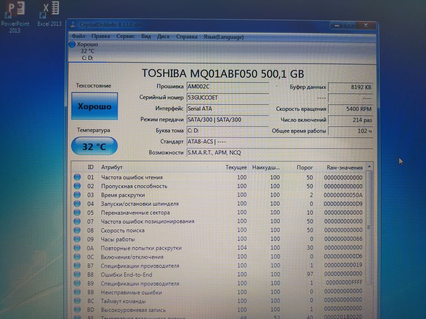Click the Стандарт field ATA8-ACS

point(280,142)
